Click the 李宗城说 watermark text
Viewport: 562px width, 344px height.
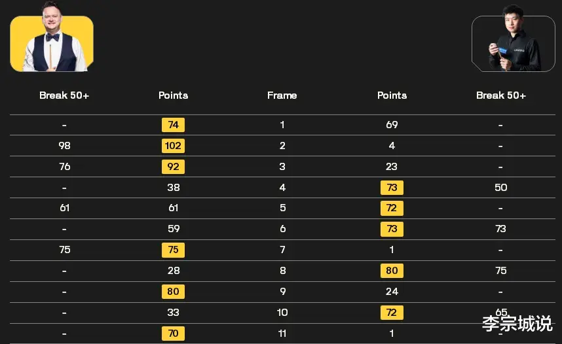point(517,324)
